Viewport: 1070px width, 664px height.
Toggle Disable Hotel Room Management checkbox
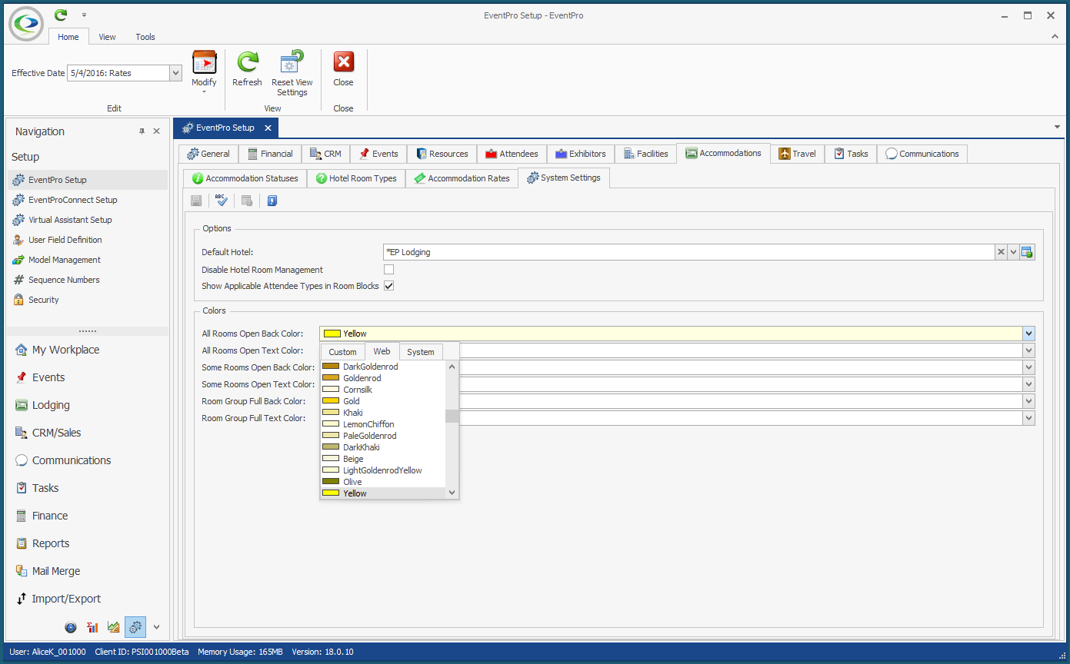(x=388, y=270)
